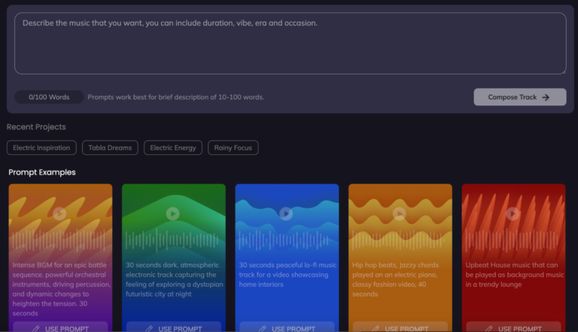The image size is (578, 332).
Task: Click the music description text box
Action: pos(290,44)
